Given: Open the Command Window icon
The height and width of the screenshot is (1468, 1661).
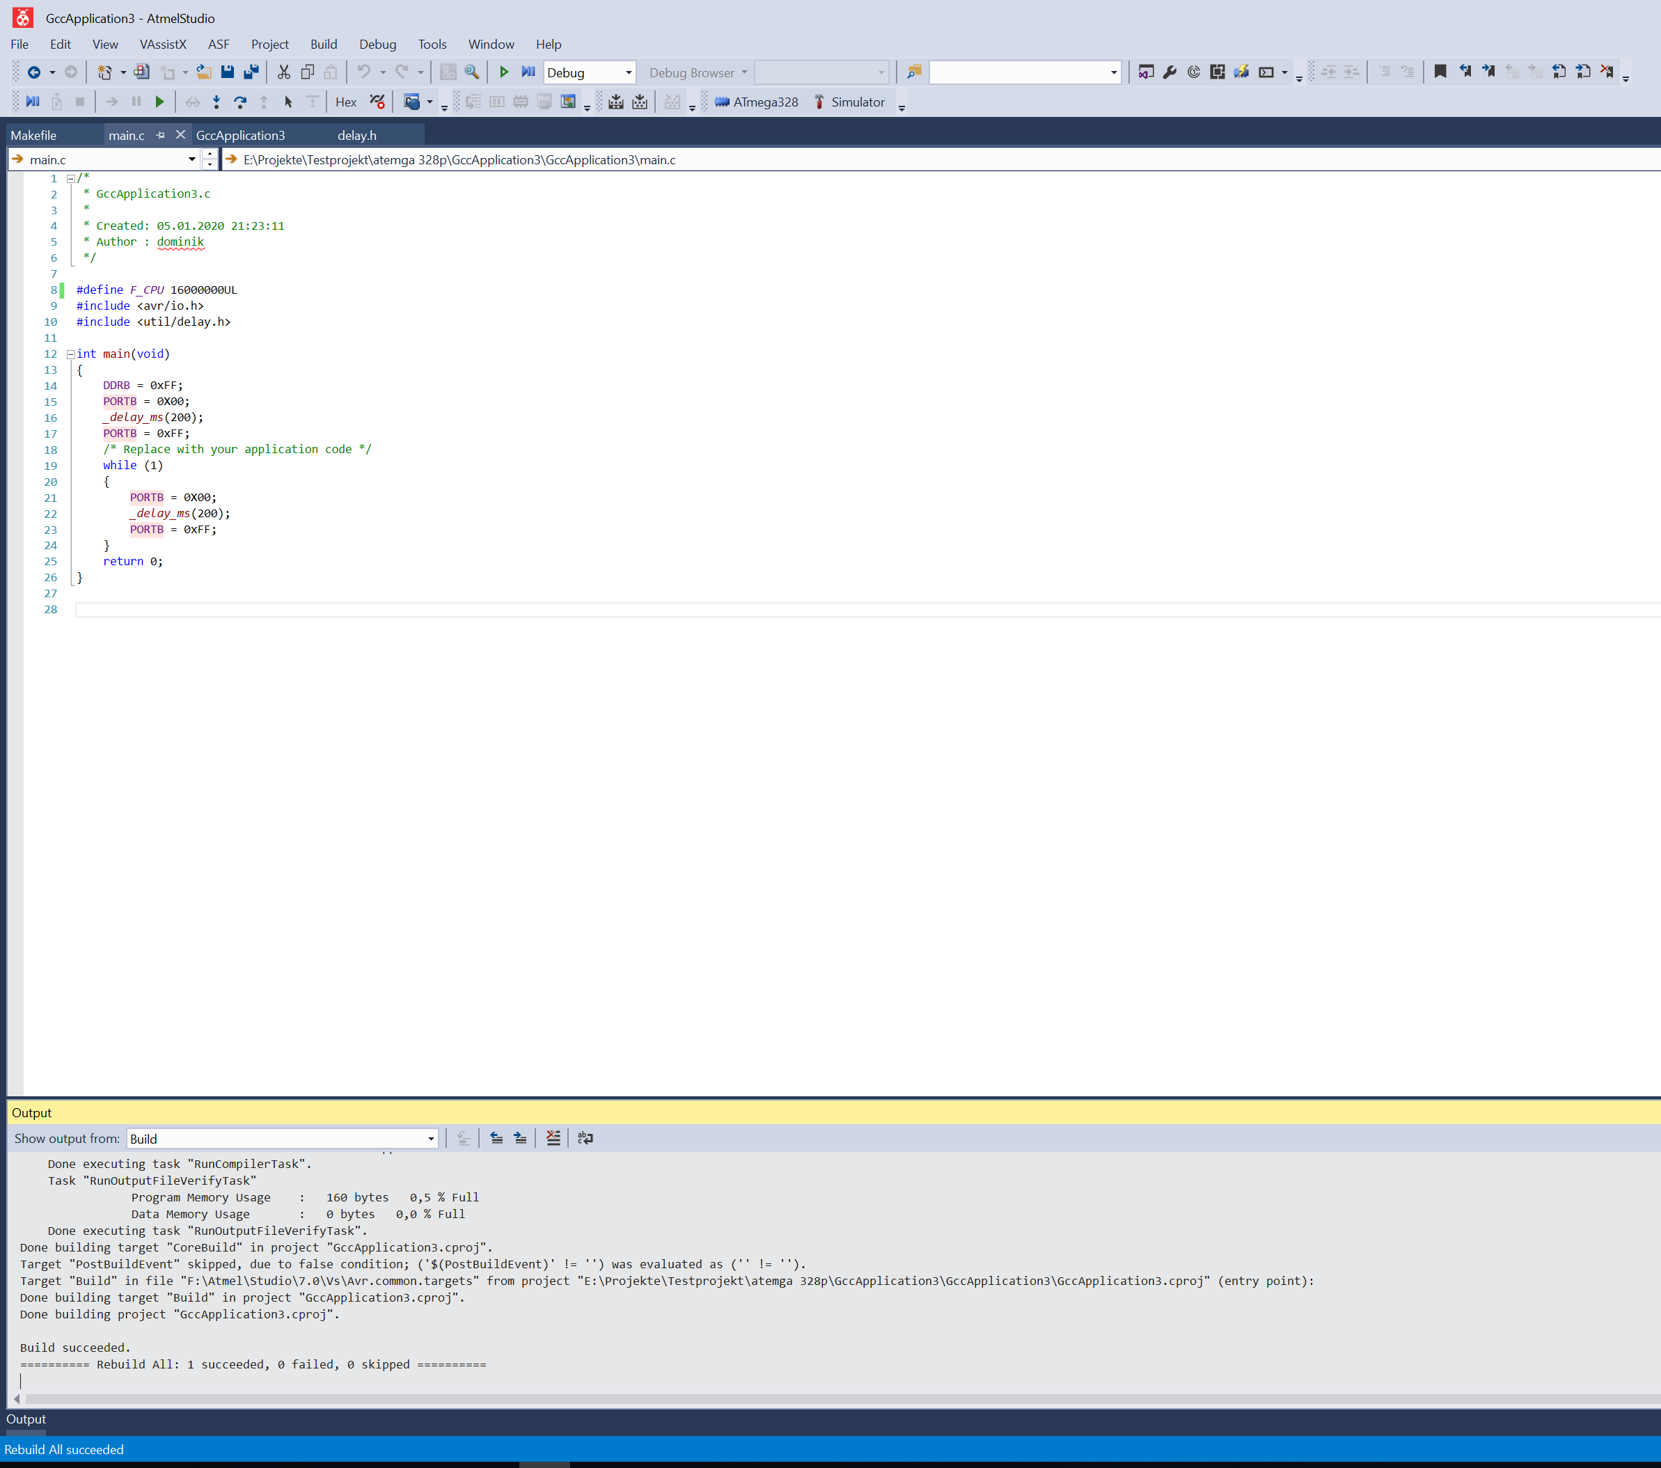Looking at the screenshot, I should tap(1266, 72).
